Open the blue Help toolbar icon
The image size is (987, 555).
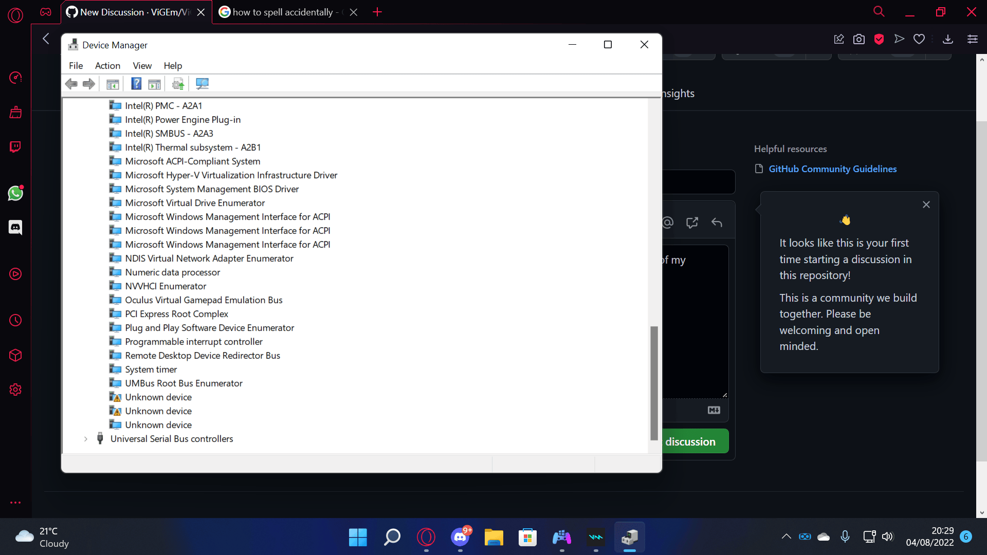(x=136, y=84)
